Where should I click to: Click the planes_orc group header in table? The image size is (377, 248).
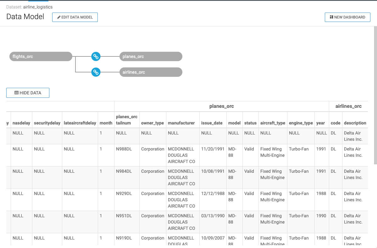[221, 106]
